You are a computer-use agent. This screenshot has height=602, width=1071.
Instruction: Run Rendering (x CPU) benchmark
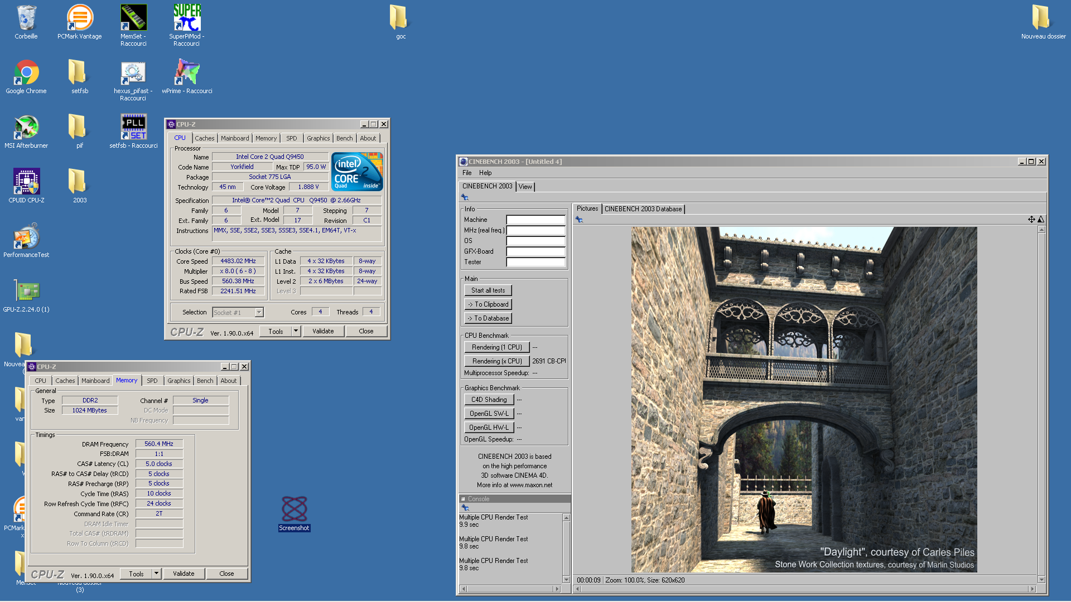497,361
